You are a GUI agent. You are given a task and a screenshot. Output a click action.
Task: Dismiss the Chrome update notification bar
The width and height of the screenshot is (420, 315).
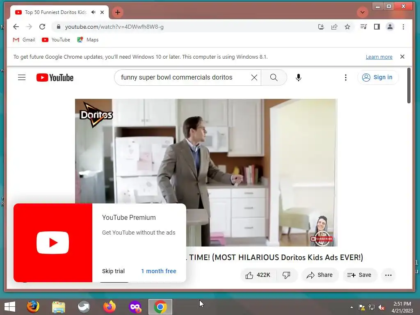402,57
